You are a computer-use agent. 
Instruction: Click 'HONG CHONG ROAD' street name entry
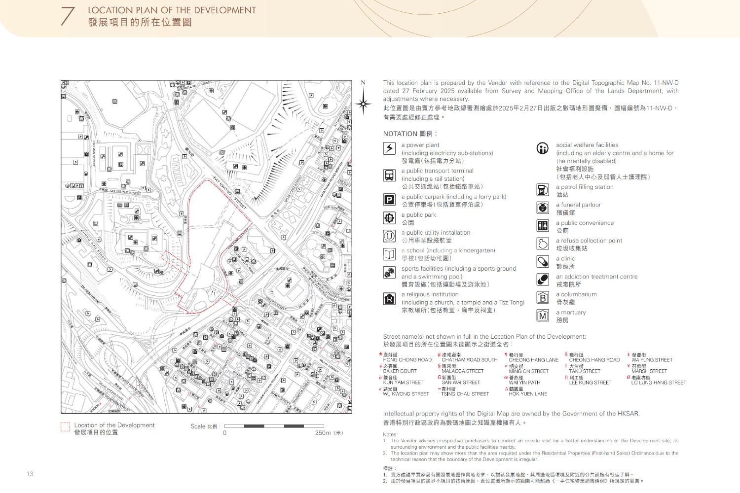pyautogui.click(x=407, y=360)
